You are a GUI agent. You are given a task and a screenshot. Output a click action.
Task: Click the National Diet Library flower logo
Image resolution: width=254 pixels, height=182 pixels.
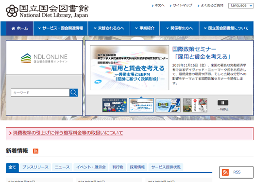click(12, 11)
